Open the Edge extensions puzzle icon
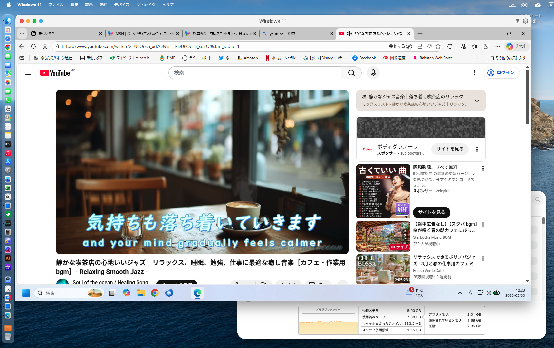The width and height of the screenshot is (554, 348). (x=450, y=46)
